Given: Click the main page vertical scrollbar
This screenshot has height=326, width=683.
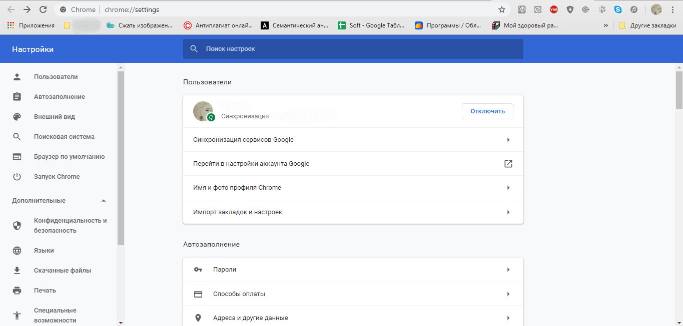Looking at the screenshot, I should click(679, 90).
